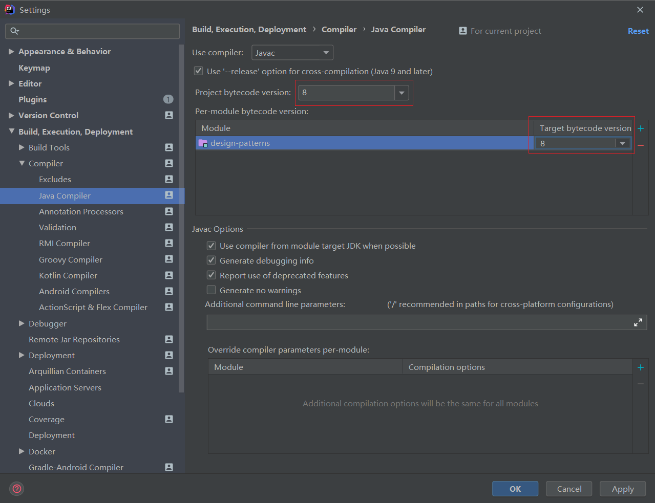Click the project-level icon next to Version Control
Image resolution: width=655 pixels, height=503 pixels.
click(x=169, y=115)
